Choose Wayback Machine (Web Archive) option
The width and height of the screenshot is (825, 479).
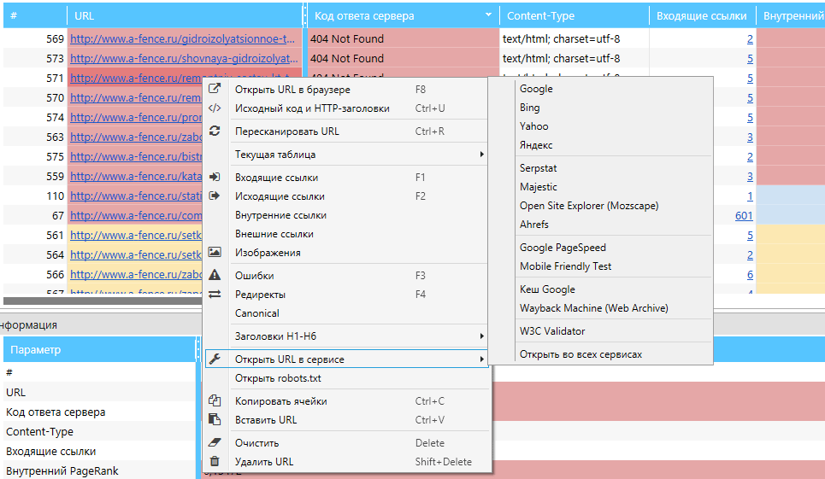(x=593, y=308)
